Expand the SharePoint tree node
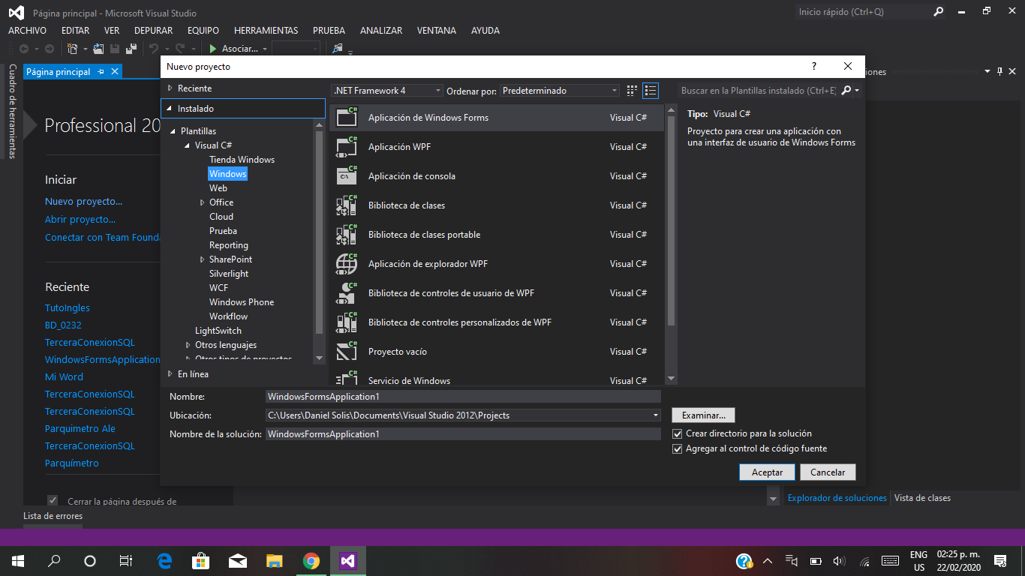The height and width of the screenshot is (576, 1025). point(203,259)
